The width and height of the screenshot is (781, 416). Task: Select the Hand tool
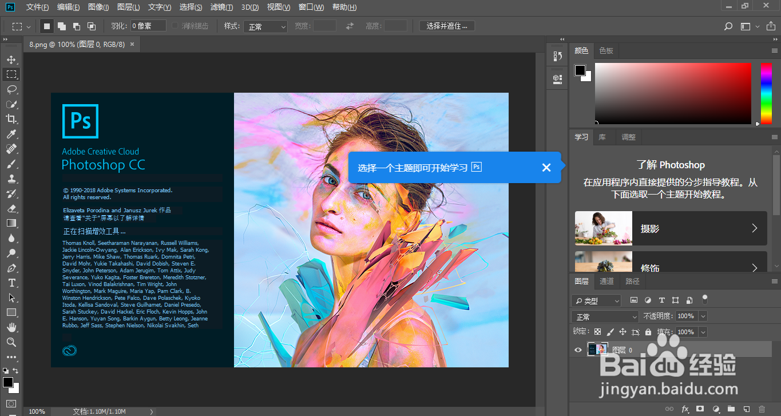pos(11,327)
